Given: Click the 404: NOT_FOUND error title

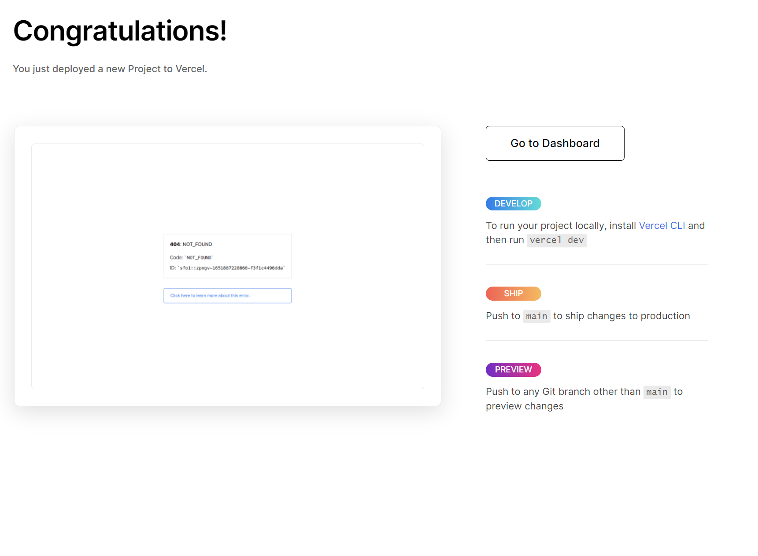Looking at the screenshot, I should pyautogui.click(x=191, y=244).
